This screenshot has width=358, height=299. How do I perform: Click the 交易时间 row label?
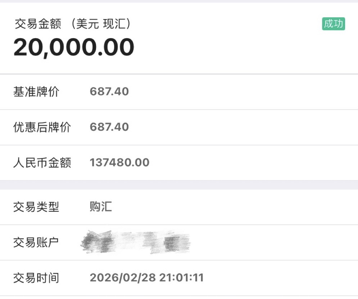pos(36,278)
